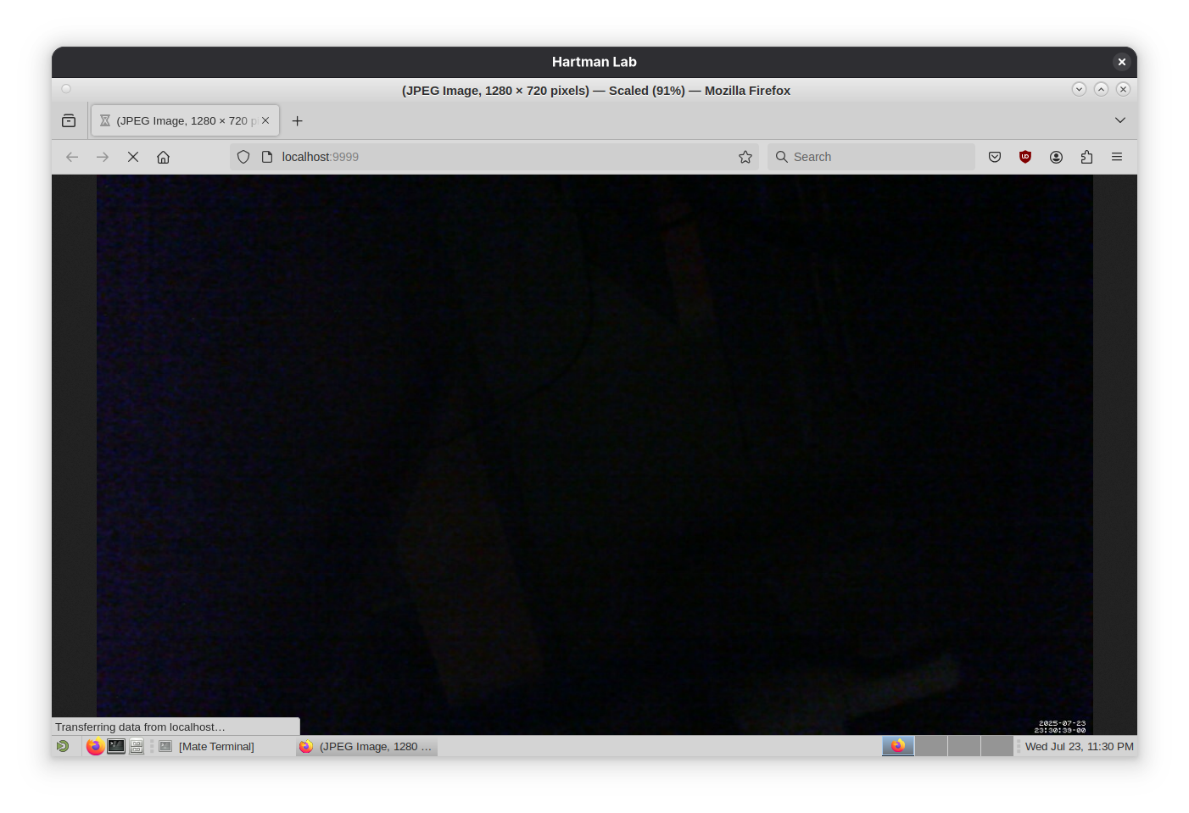Bookmark this page with the star icon
The image size is (1189, 813).
click(745, 157)
